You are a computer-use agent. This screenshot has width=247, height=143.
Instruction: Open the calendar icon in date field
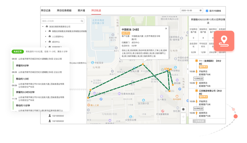pyautogui.click(x=201, y=11)
